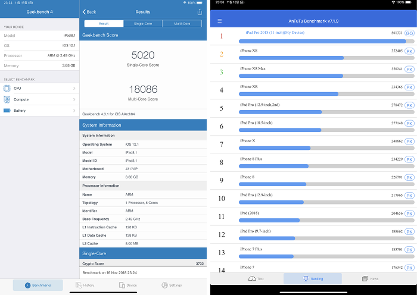The width and height of the screenshot is (417, 295).
Task: Open the share icon in Geekbench Results
Action: 200,12
